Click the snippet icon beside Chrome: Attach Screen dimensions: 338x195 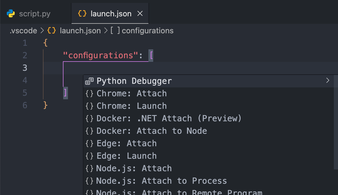pos(89,94)
